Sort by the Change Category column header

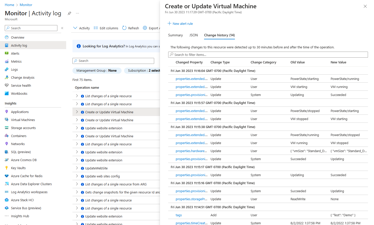pos(263,62)
